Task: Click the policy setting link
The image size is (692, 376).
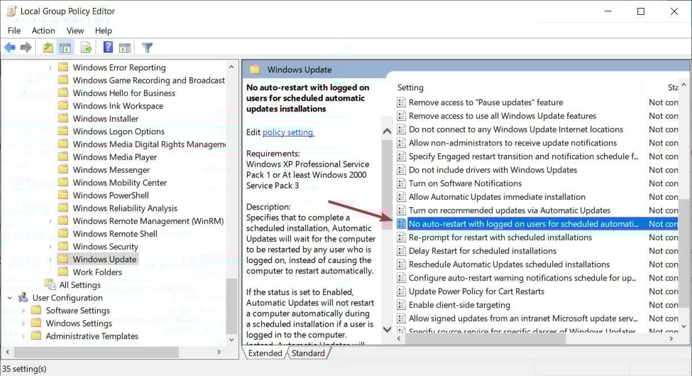Action: click(288, 132)
